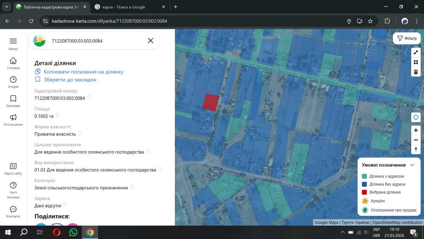424x239 pixels.
Task: Clear the search field with X
Action: pyautogui.click(x=151, y=41)
